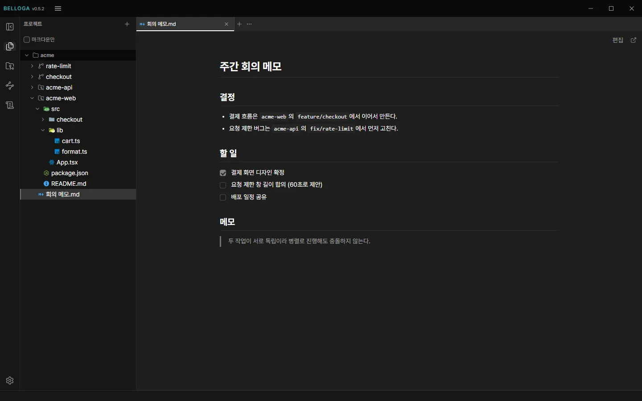Enable the 마크다운만 checkbox
The height and width of the screenshot is (401, 642).
27,40
